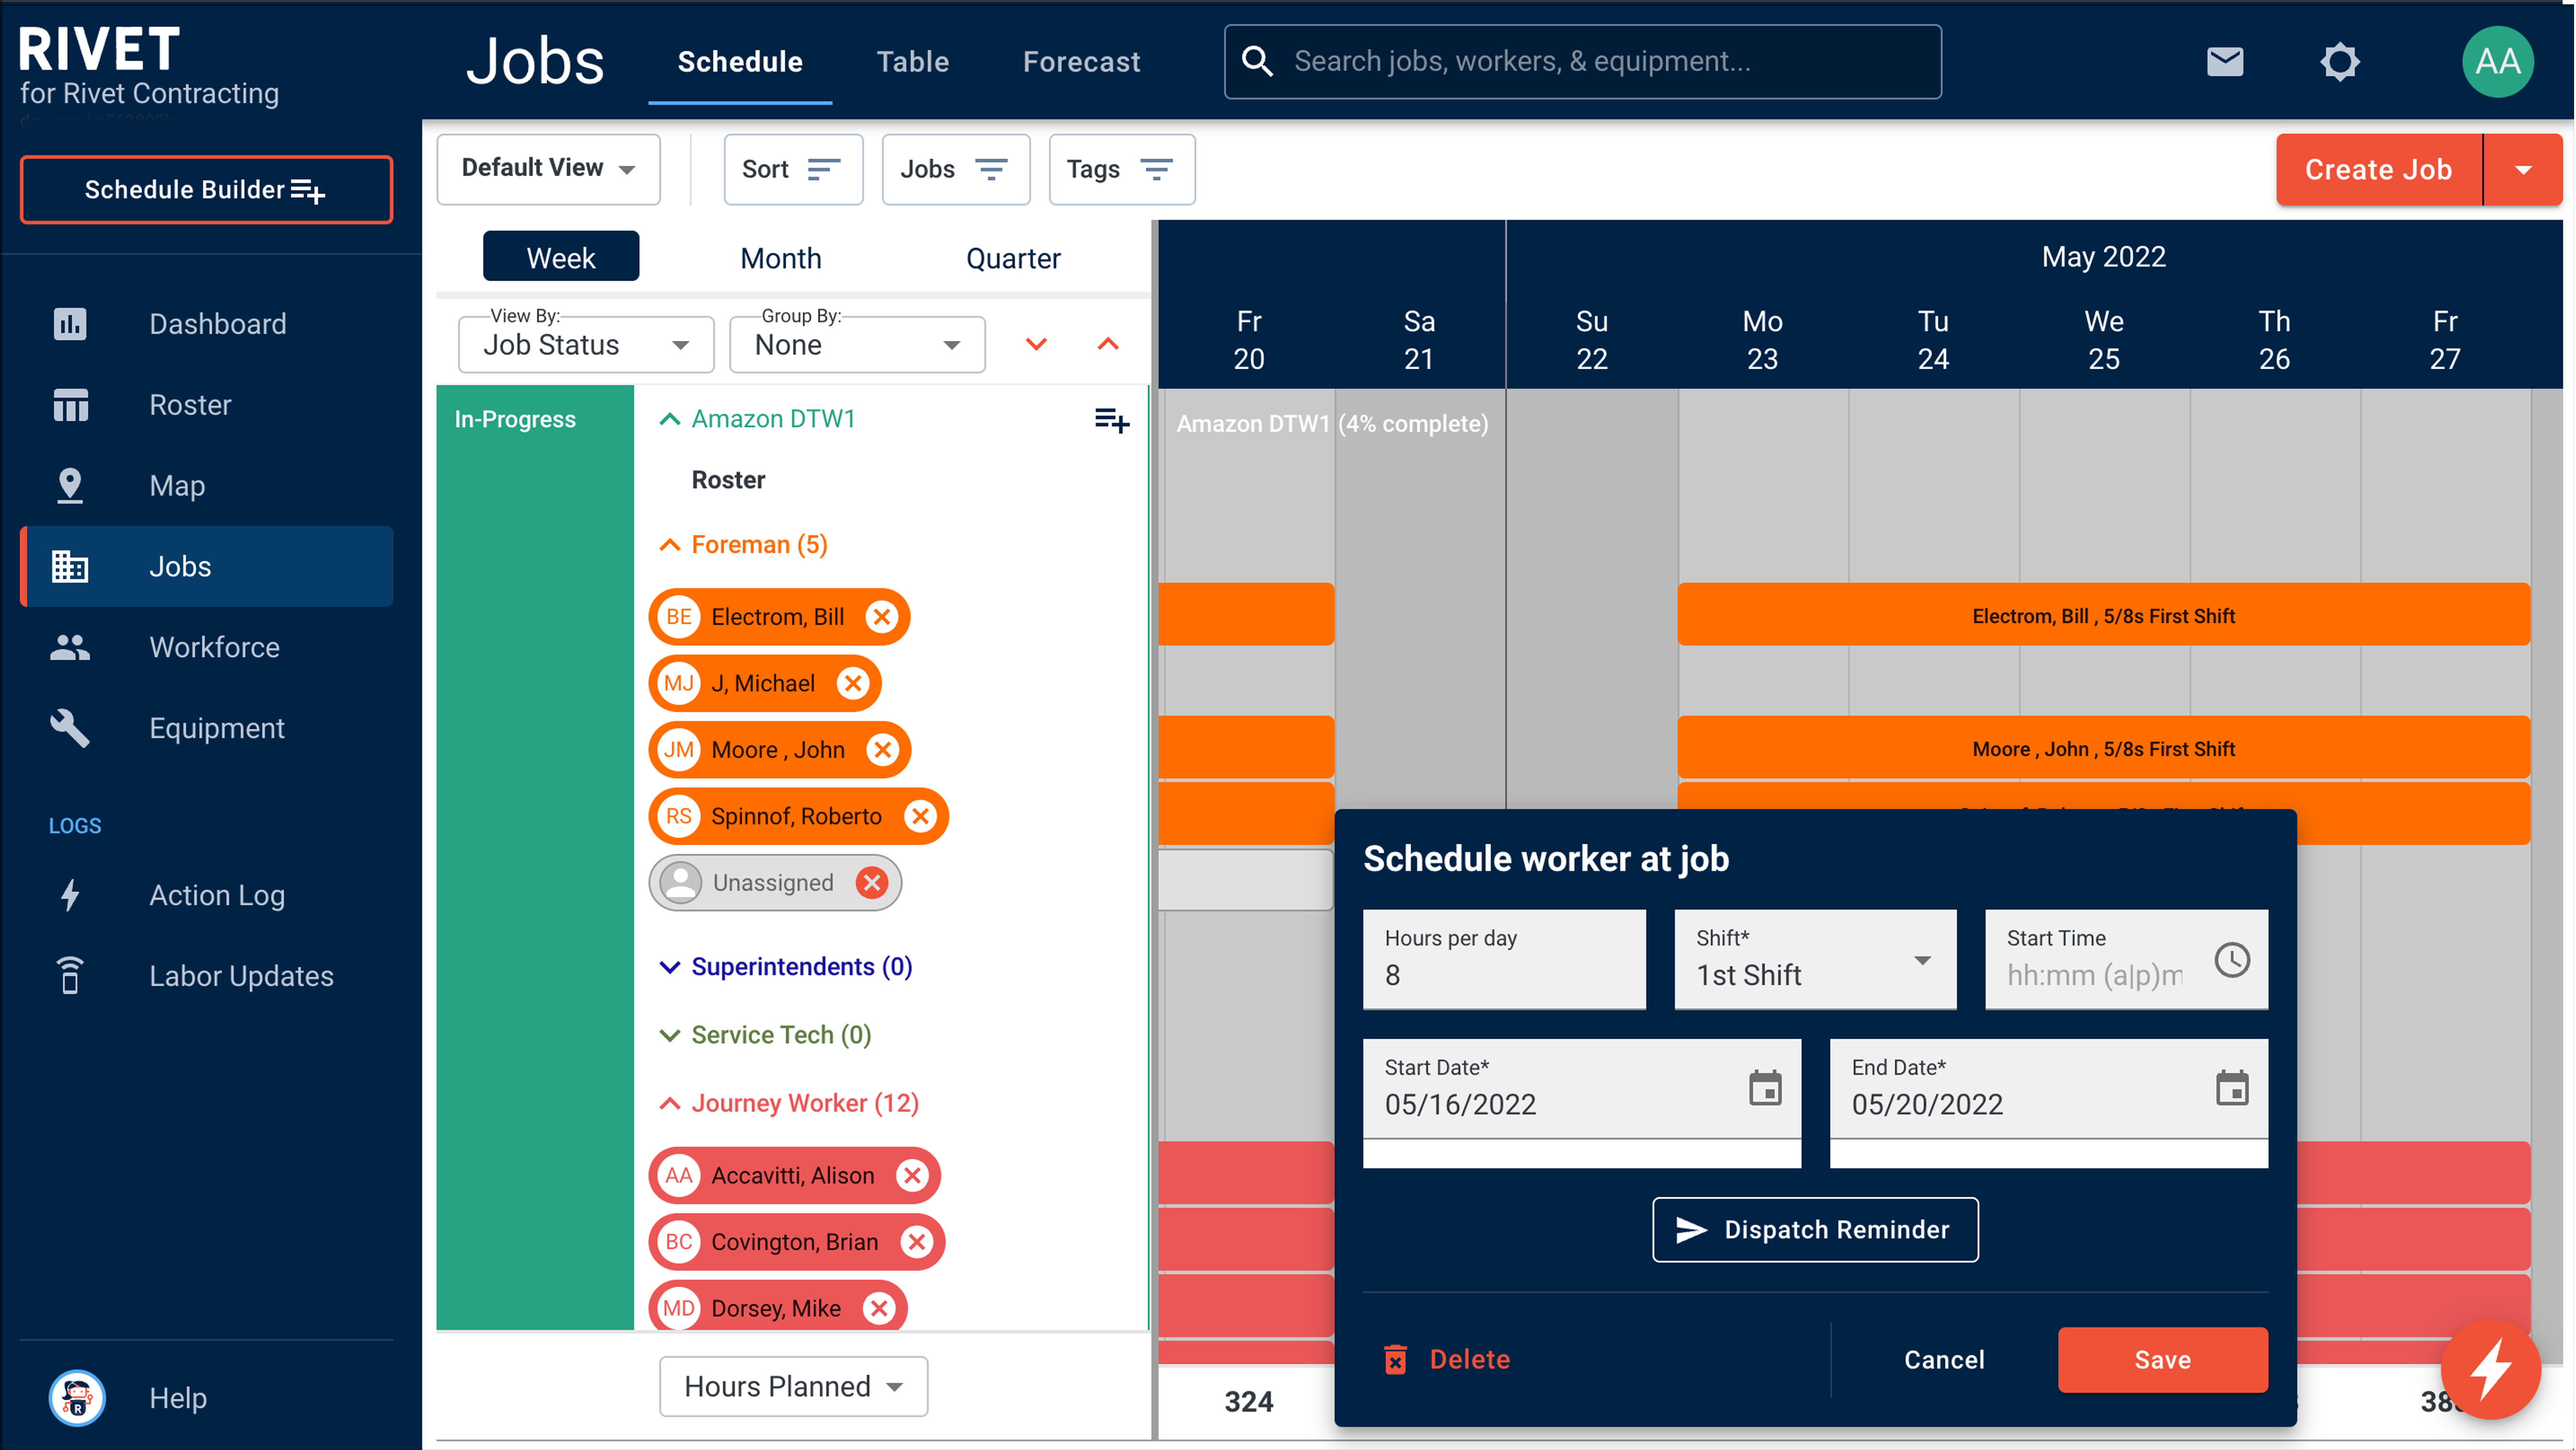Delete the scheduled assignment
Image resolution: width=2576 pixels, height=1450 pixels.
[1447, 1360]
